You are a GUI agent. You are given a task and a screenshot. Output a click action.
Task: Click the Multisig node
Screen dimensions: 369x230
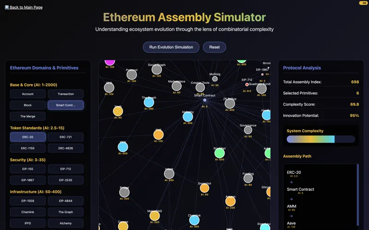tap(215, 79)
